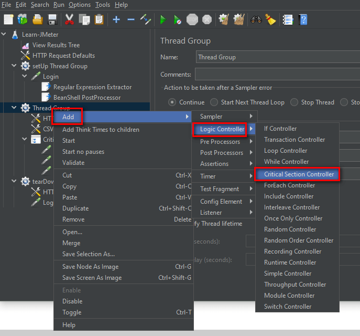The width and height of the screenshot is (360, 336).
Task: Choose Logic Controller submenu item
Action: coord(224,129)
